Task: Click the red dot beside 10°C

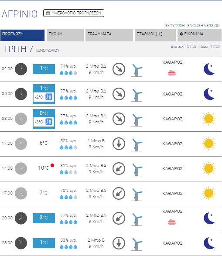Action: click(52, 165)
